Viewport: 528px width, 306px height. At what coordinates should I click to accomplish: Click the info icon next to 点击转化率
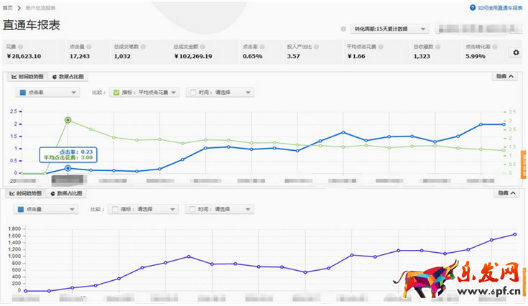[x=493, y=46]
